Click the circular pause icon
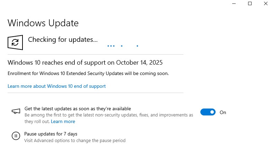This screenshot has height=150, width=272. (x=16, y=136)
